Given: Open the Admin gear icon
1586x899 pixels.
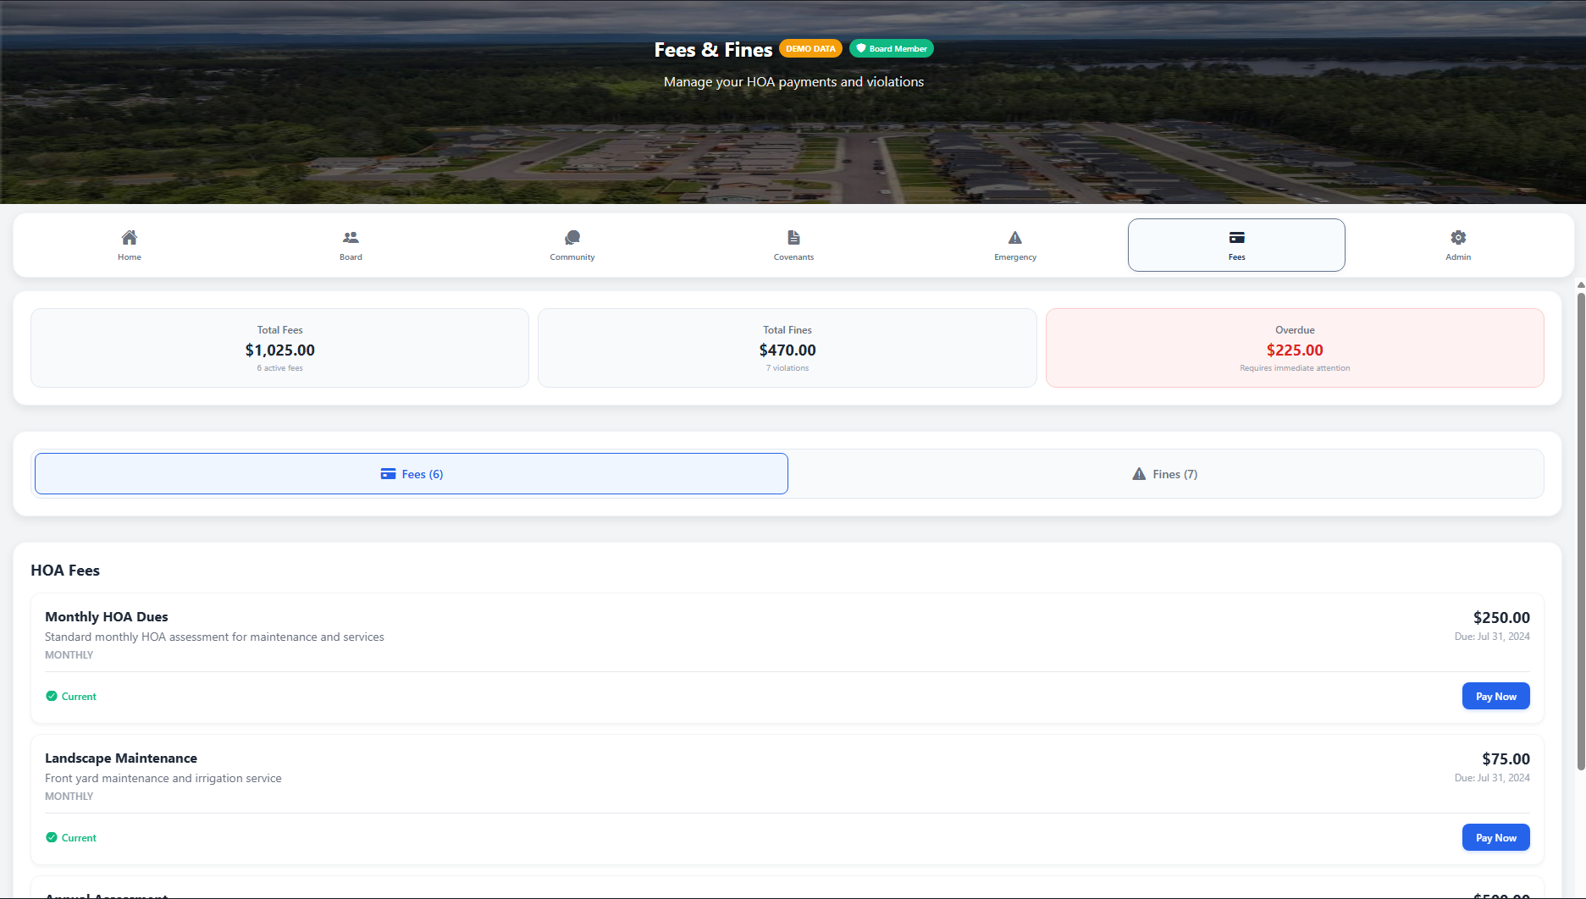Looking at the screenshot, I should (x=1458, y=238).
